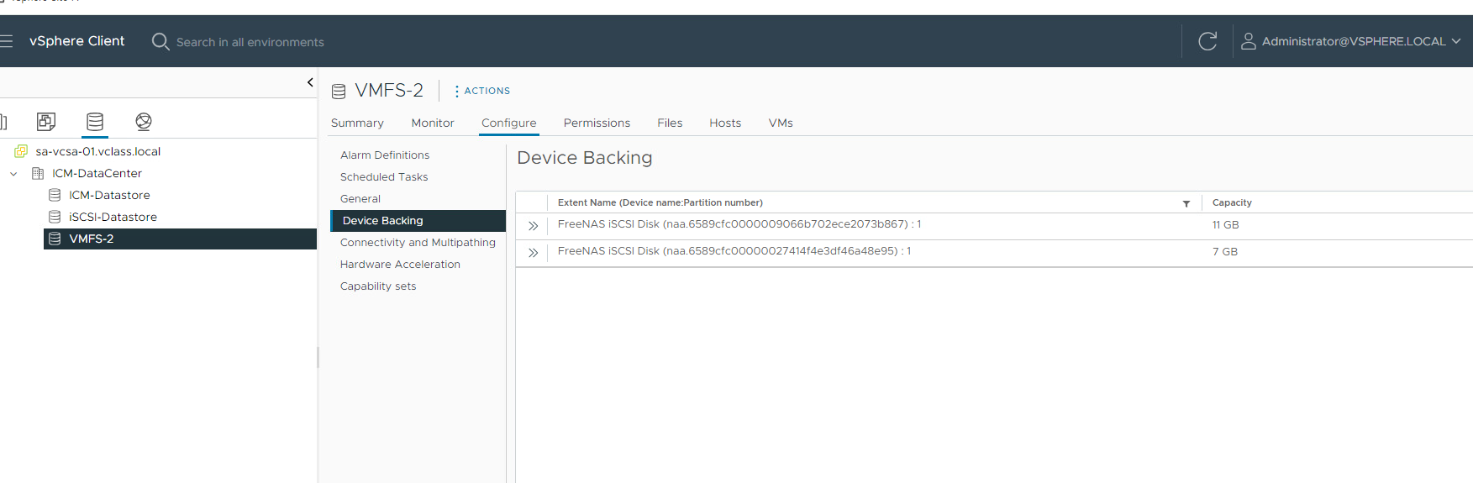Click the search magnifier icon
Screen dimensions: 1473x483
point(160,41)
